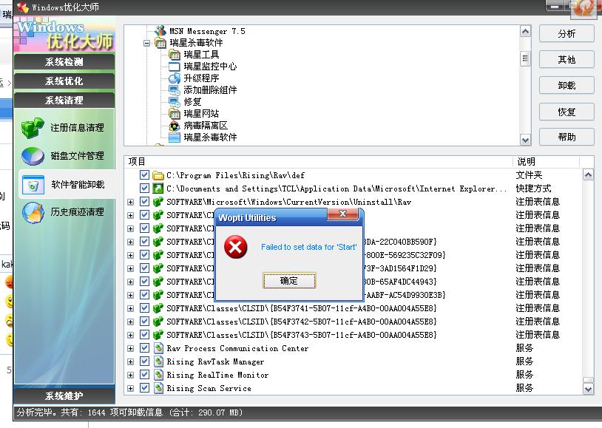Viewport: 602px width, 428px height.
Task: Confirm error dialog with 确定
Action: pos(289,281)
